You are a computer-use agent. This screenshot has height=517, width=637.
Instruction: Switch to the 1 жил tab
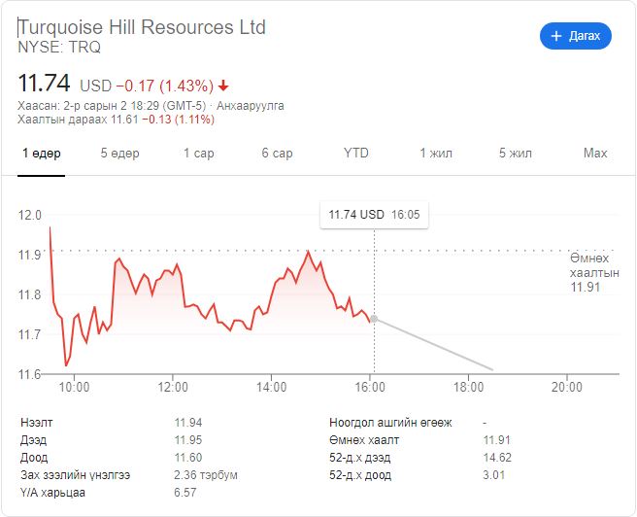point(435,154)
